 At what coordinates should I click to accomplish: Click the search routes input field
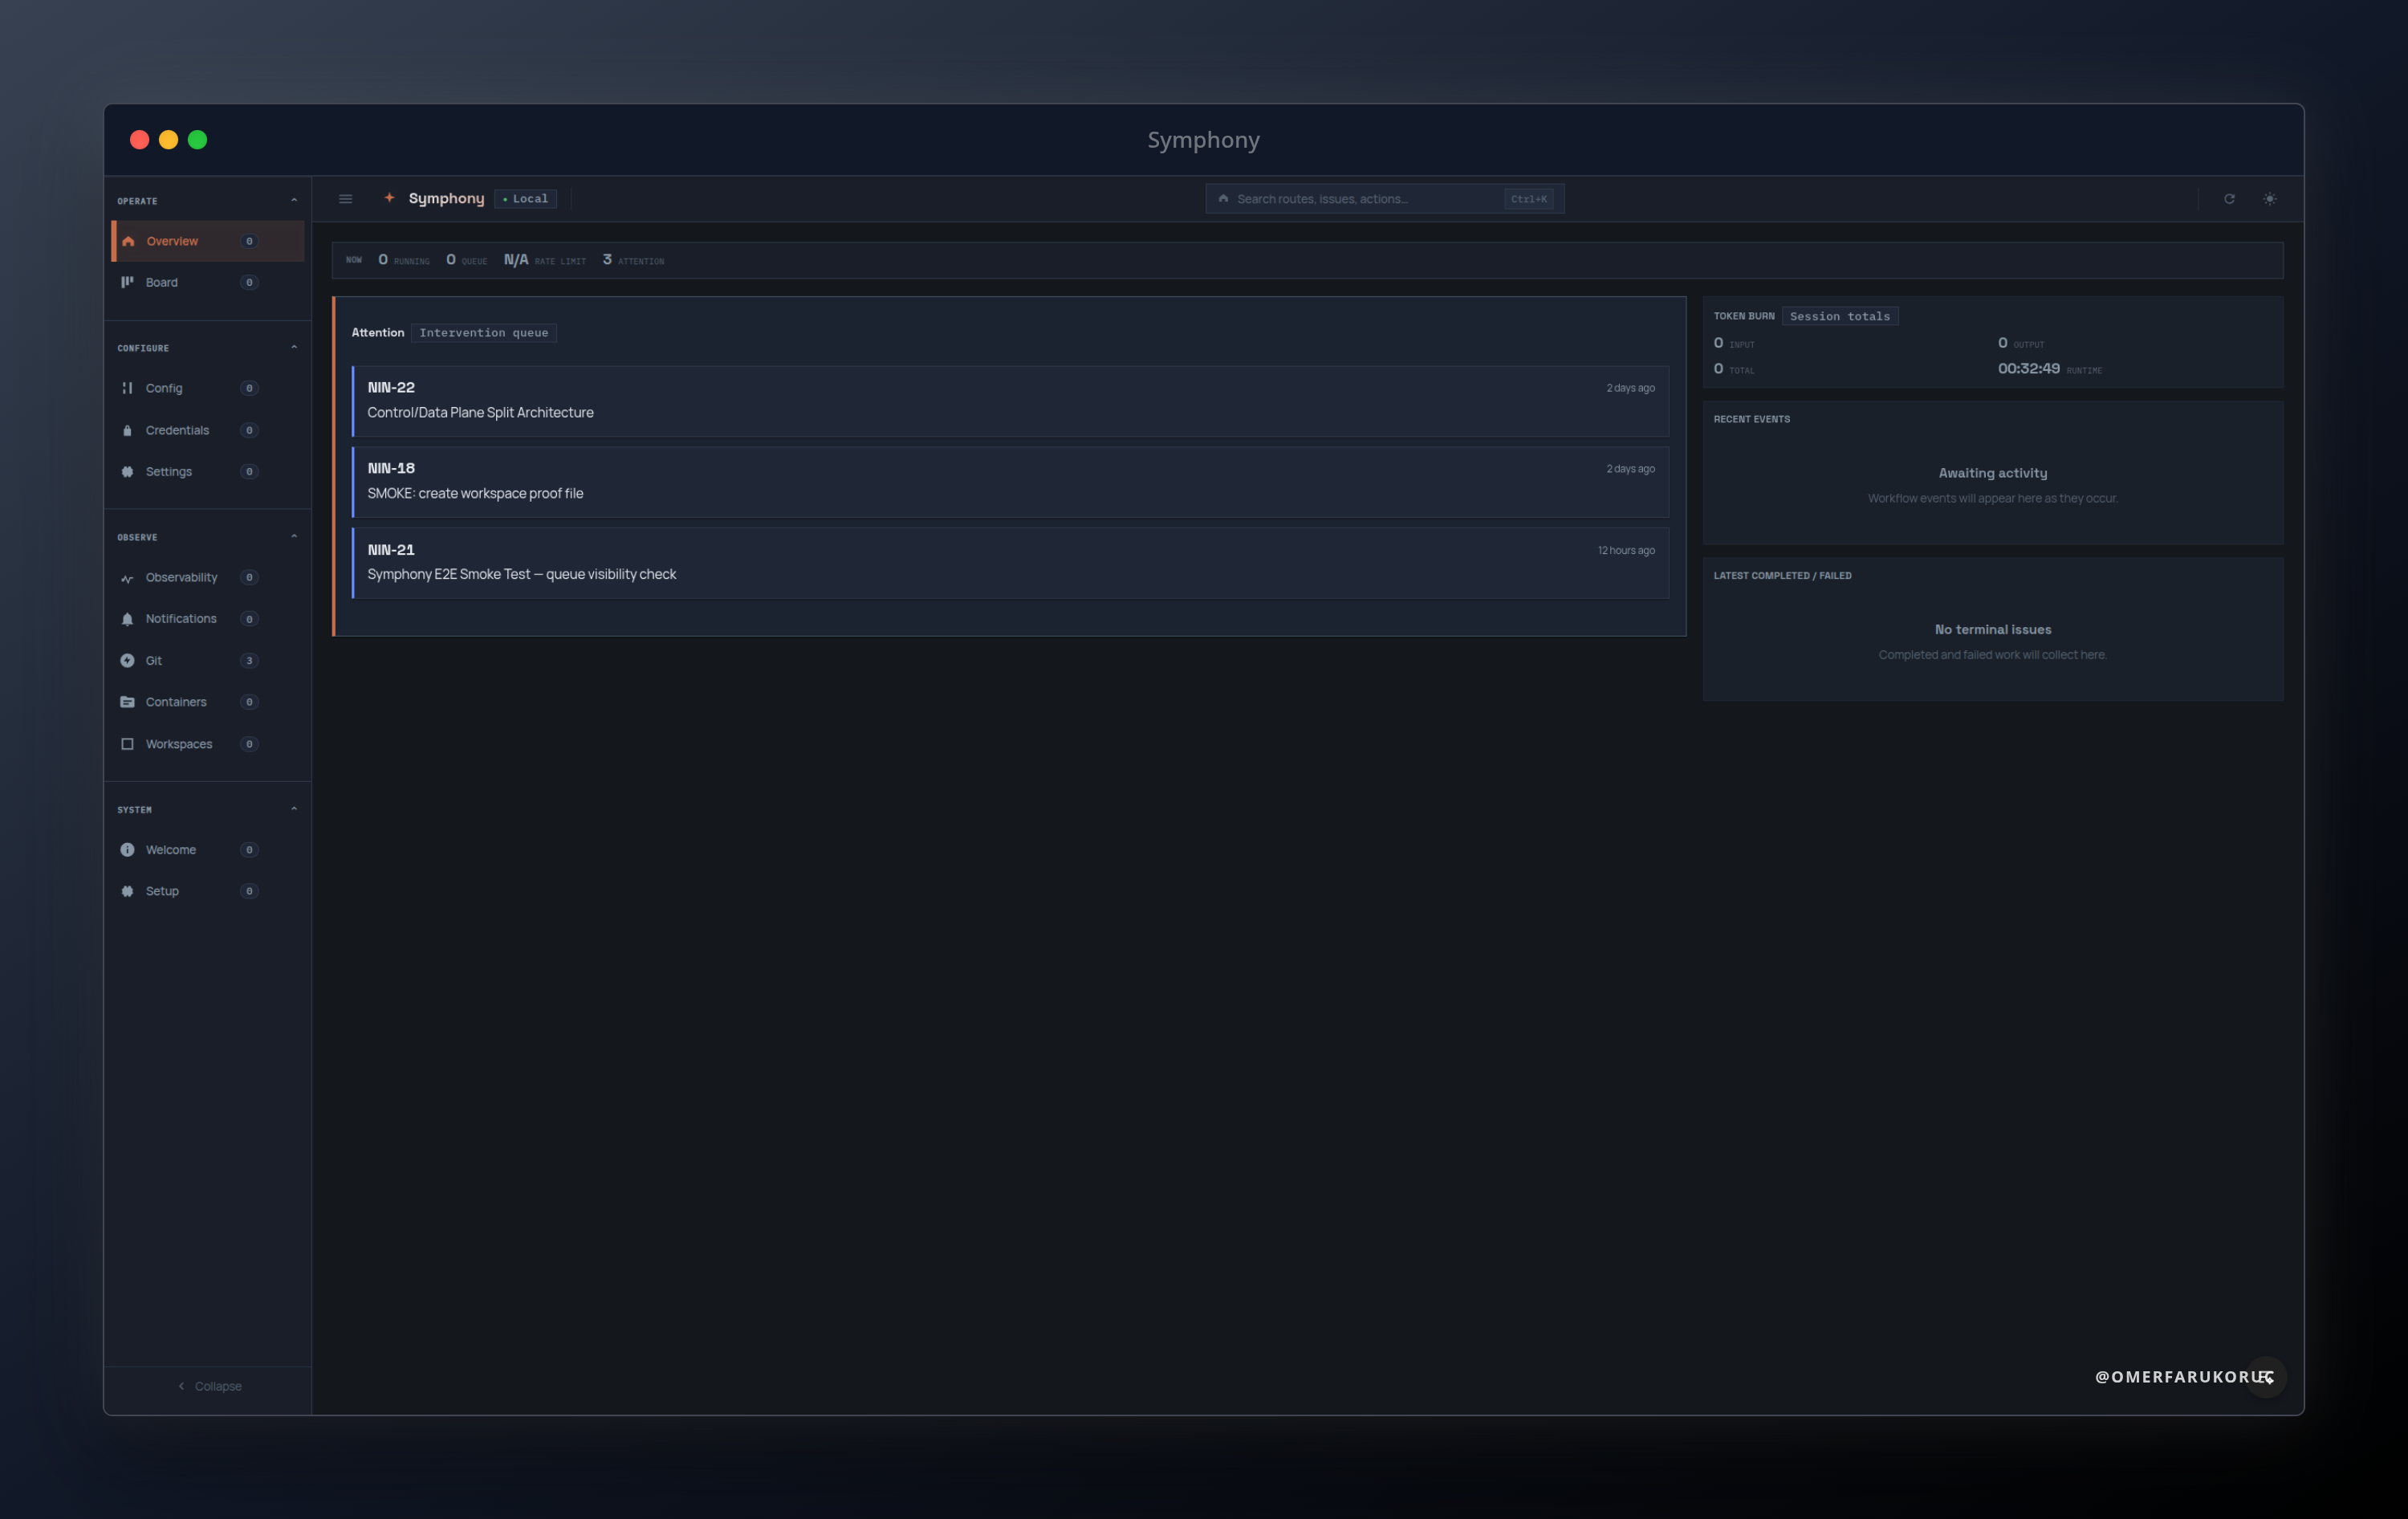click(x=1385, y=199)
